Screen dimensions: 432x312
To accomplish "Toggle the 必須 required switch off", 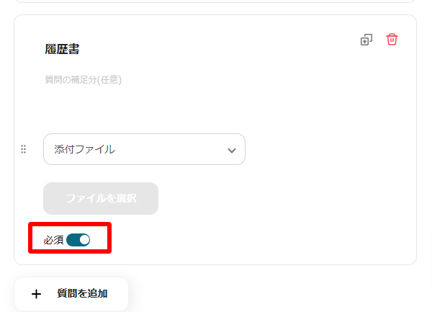I will 78,240.
